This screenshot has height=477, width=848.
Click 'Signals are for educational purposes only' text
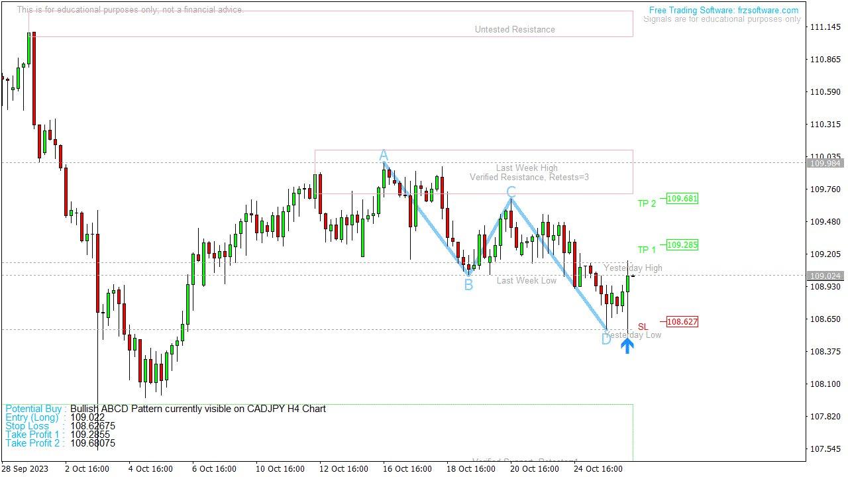721,19
